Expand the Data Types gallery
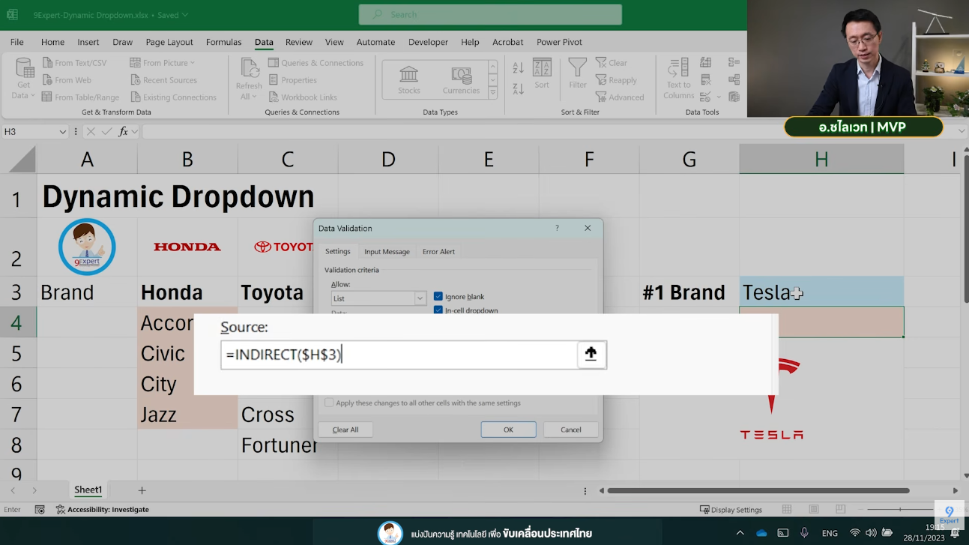The height and width of the screenshot is (545, 969). point(492,93)
